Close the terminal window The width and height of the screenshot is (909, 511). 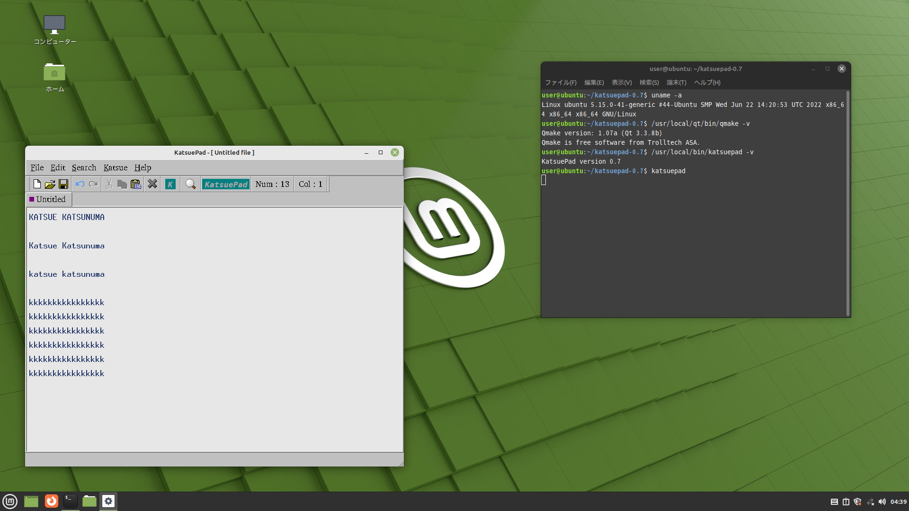(x=842, y=69)
